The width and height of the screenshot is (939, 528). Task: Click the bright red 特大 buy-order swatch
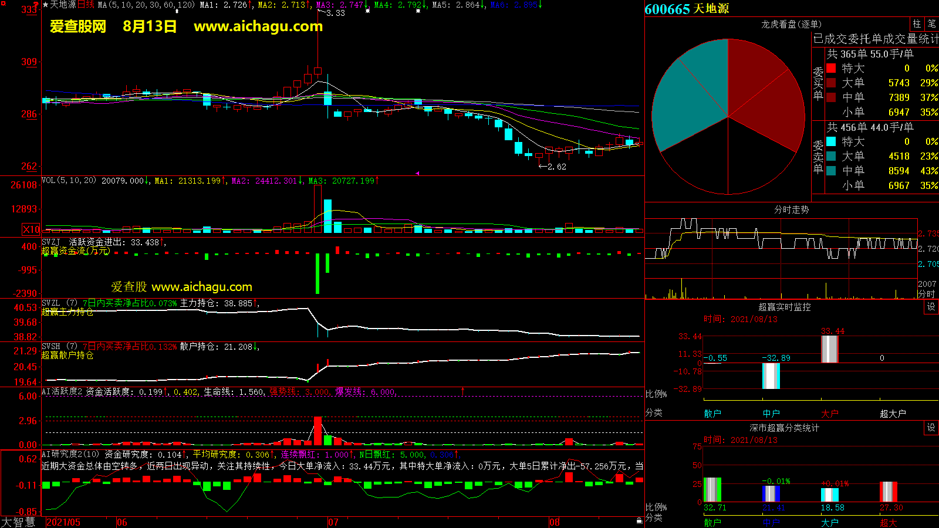831,68
